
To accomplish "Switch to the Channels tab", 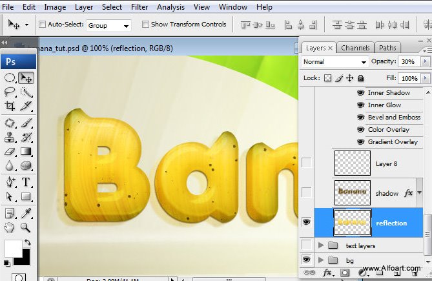I will point(355,48).
